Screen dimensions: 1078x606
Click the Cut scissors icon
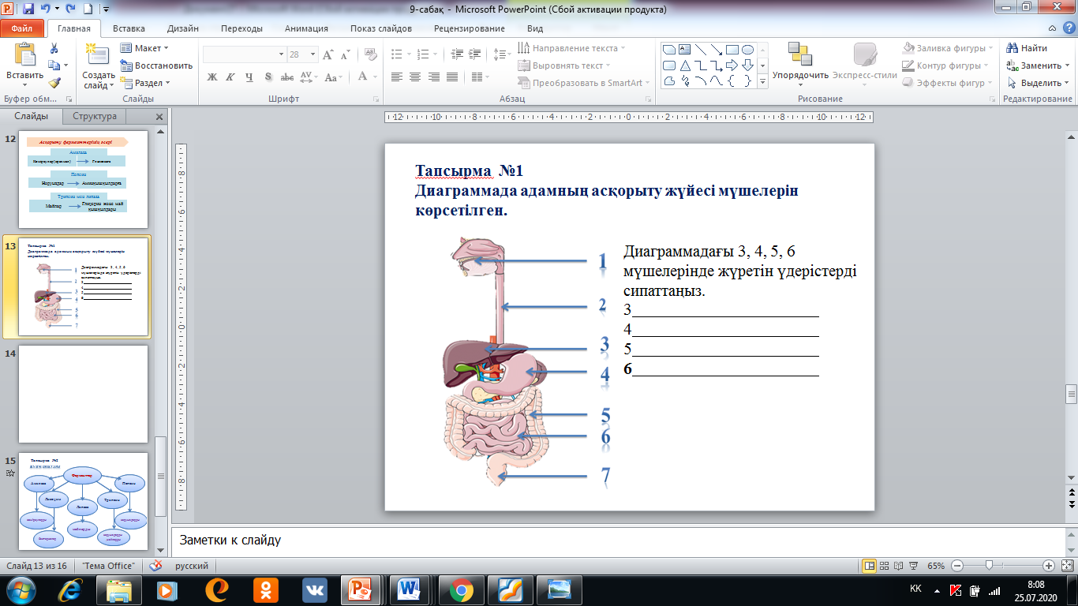pos(54,48)
